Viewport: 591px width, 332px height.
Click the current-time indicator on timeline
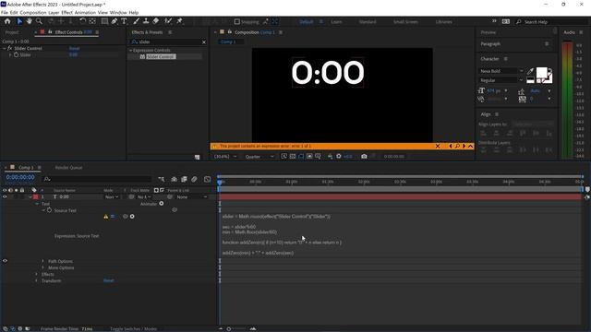220,182
